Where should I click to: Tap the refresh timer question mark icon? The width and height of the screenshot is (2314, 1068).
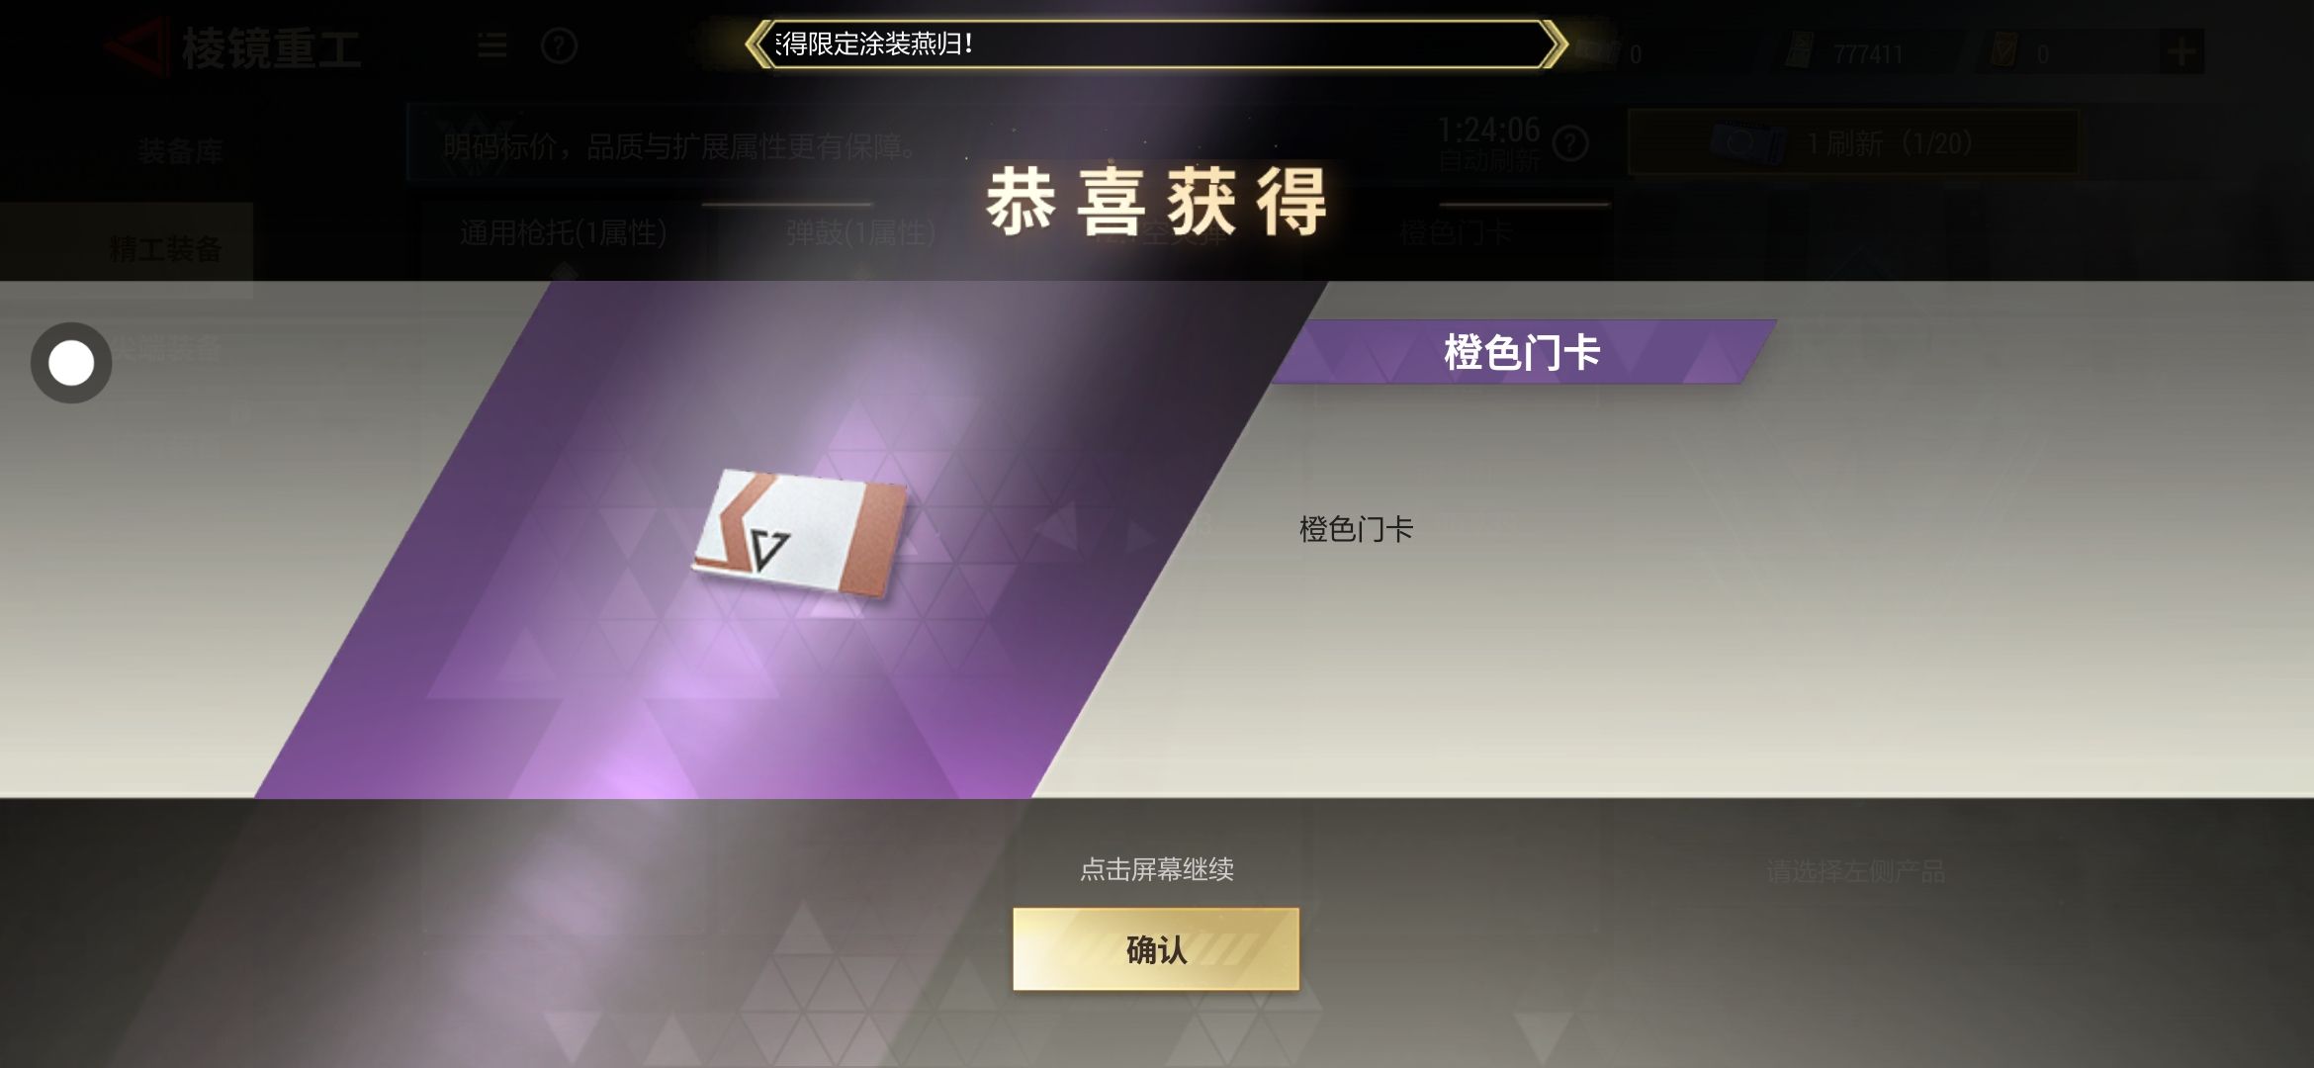(1570, 144)
